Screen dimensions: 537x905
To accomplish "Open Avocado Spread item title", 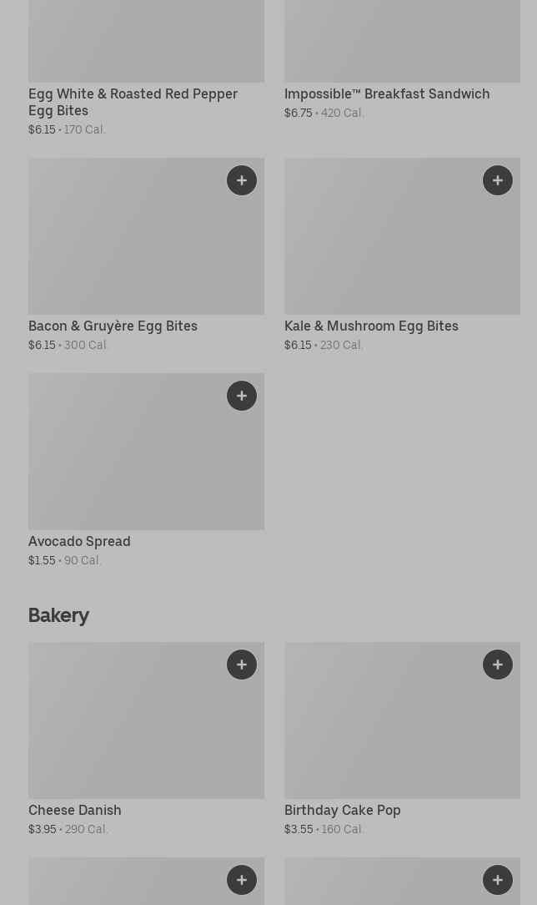I will [79, 541].
